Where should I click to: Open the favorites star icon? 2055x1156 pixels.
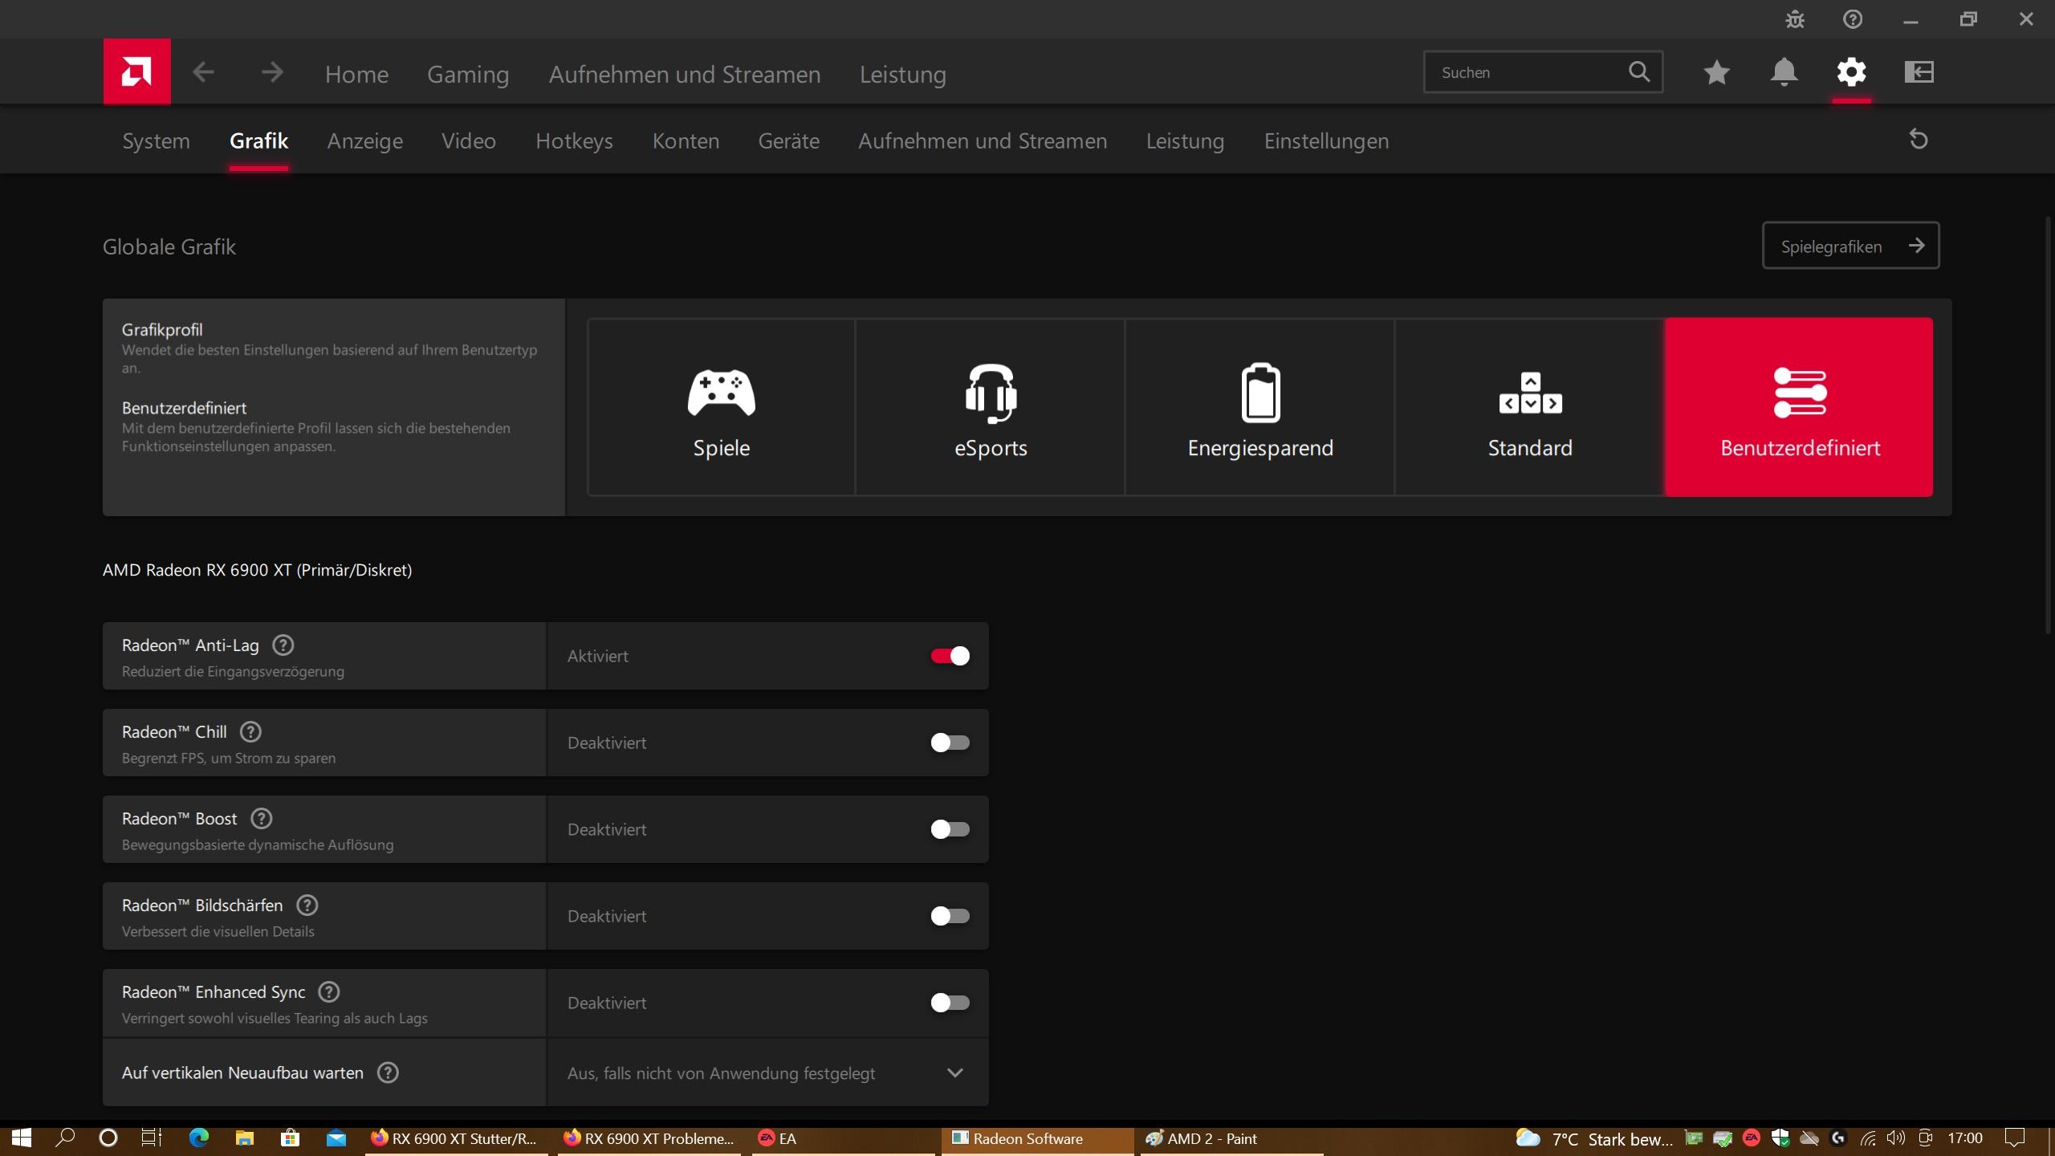pos(1716,72)
